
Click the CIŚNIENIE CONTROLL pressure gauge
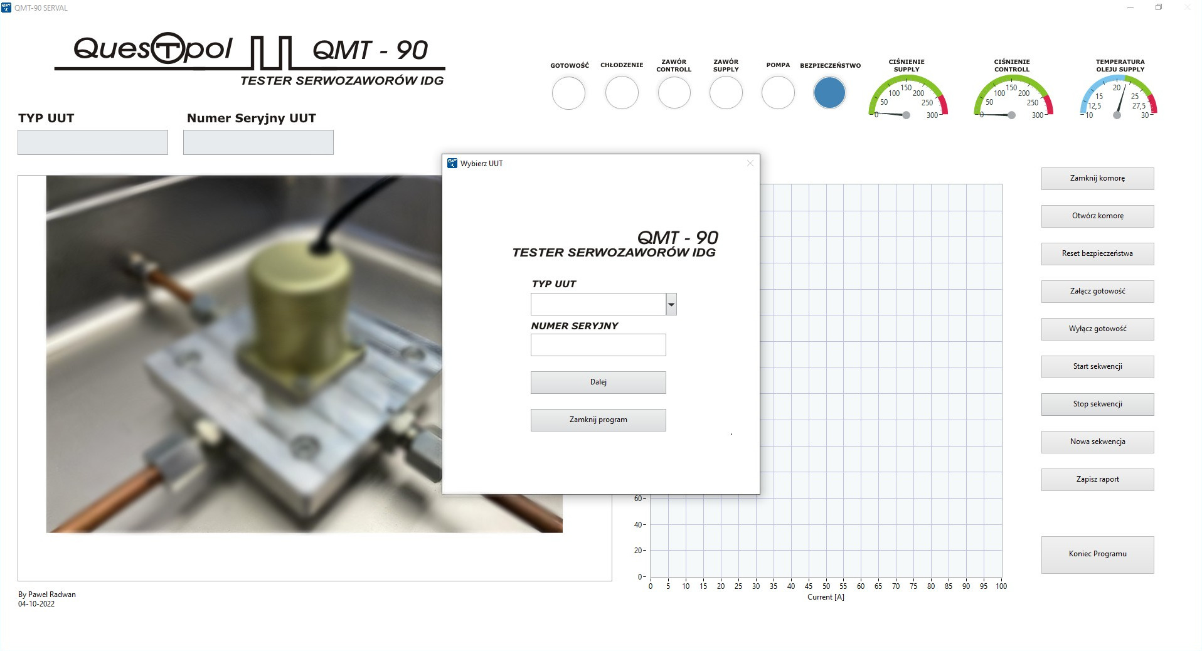pos(1013,97)
